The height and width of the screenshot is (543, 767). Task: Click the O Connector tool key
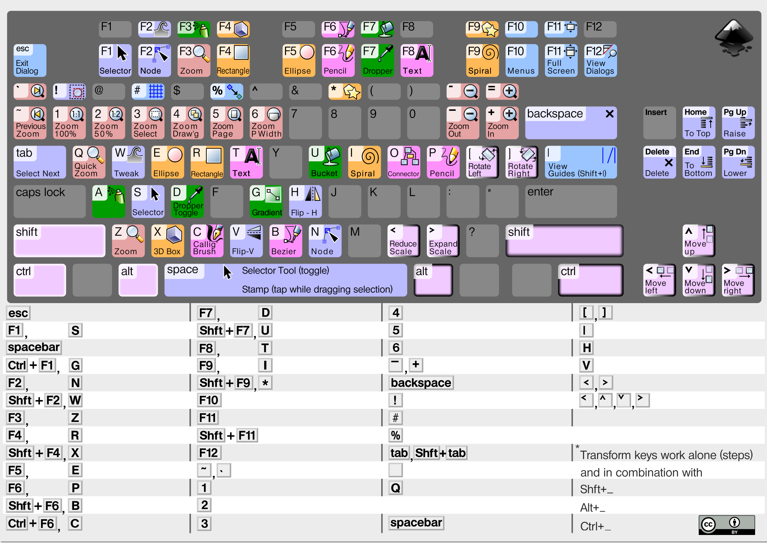pyautogui.click(x=403, y=162)
